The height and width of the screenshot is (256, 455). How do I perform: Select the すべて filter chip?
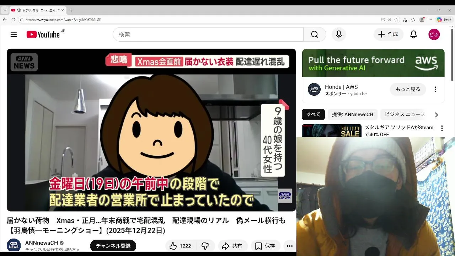tap(314, 114)
